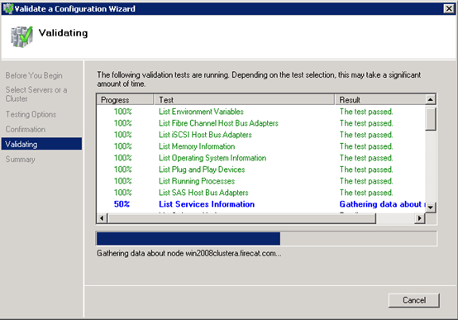Select the List Environment Variables test row
Image resolution: width=458 pixels, height=320 pixels.
click(261, 112)
